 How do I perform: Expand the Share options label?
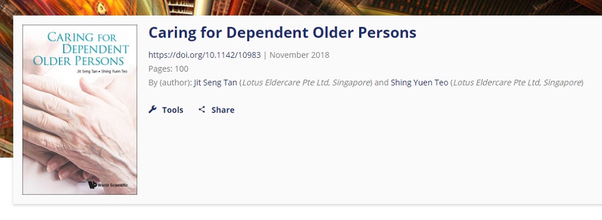point(222,110)
